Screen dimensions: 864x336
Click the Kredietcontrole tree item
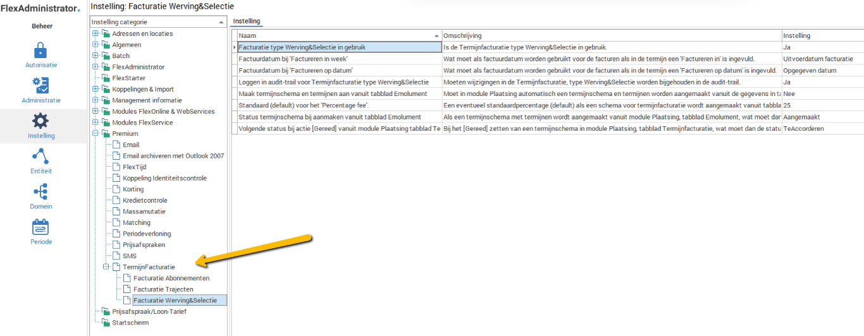pyautogui.click(x=145, y=200)
